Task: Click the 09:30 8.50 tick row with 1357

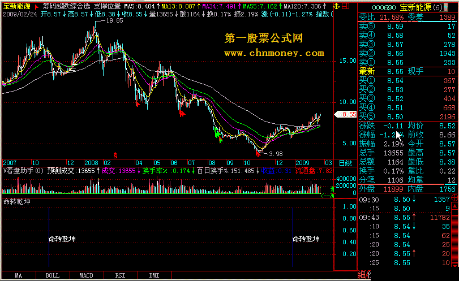Action: click(404, 200)
